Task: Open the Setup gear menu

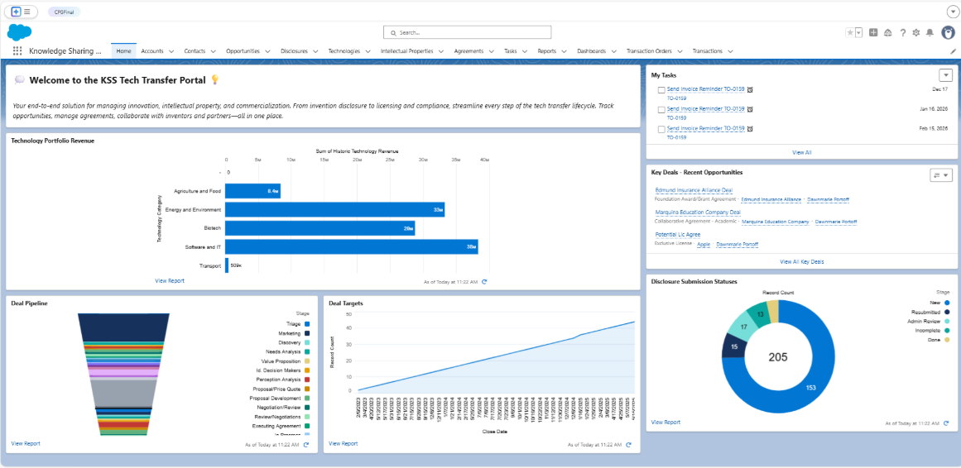Action: 916,32
